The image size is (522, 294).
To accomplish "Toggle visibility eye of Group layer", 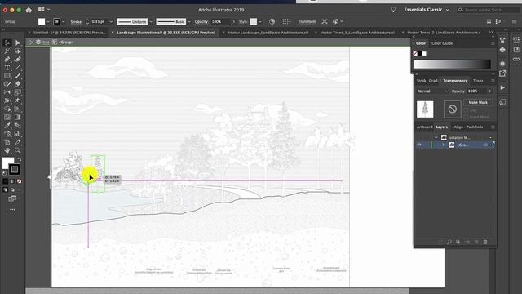I will pyautogui.click(x=419, y=145).
